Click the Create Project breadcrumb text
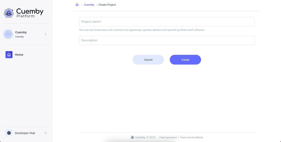This screenshot has width=281, height=142. 107,5
